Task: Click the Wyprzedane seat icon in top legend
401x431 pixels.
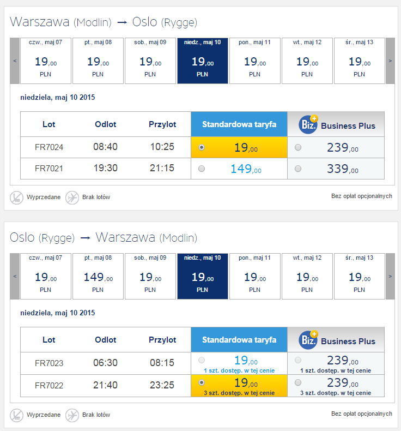Action: pyautogui.click(x=16, y=197)
